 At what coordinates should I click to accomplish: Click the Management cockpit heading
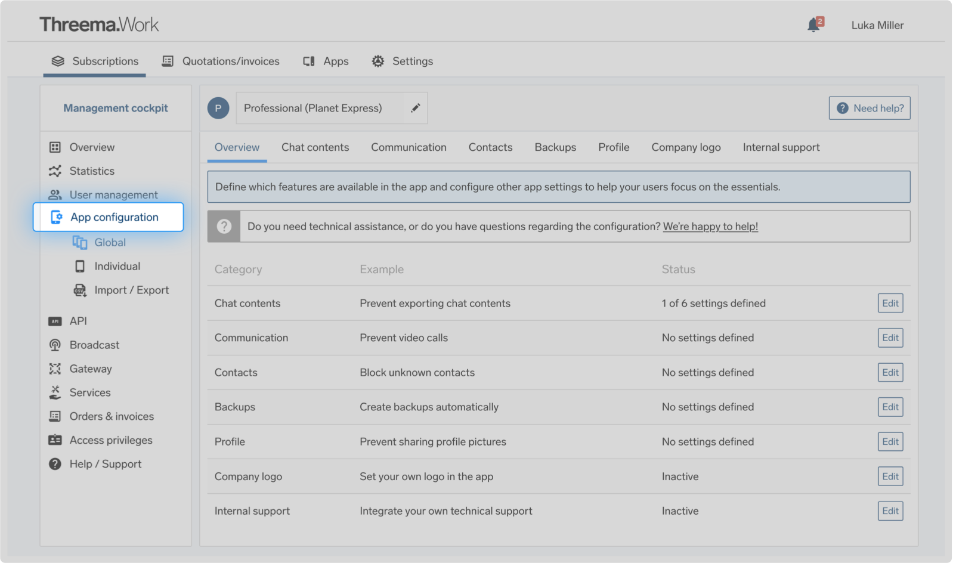click(116, 108)
